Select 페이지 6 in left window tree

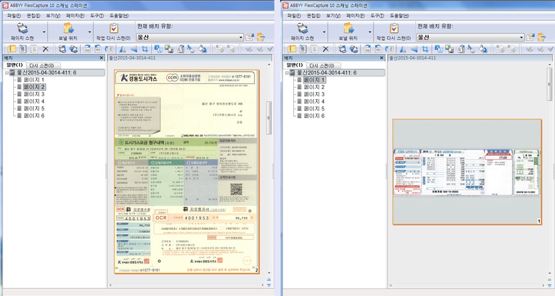pyautogui.click(x=34, y=116)
